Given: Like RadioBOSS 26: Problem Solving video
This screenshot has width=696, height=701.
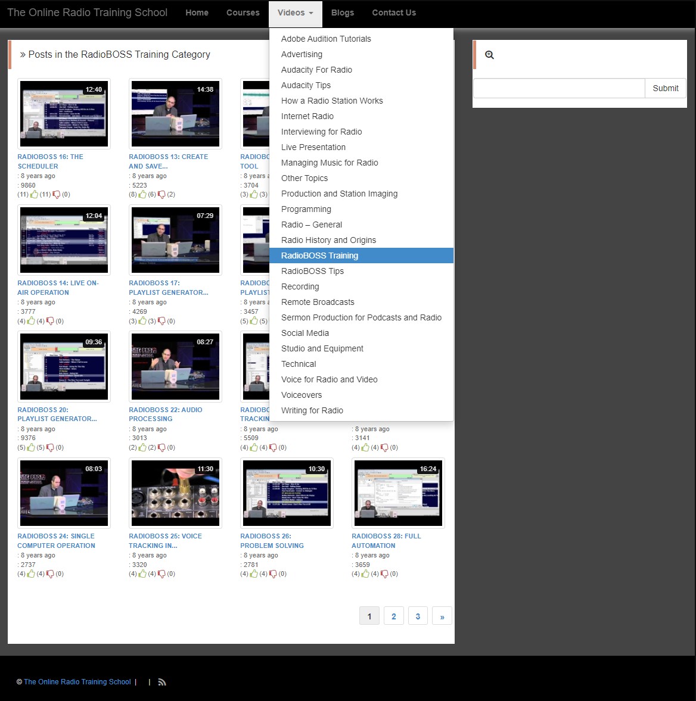Looking at the screenshot, I should point(254,574).
